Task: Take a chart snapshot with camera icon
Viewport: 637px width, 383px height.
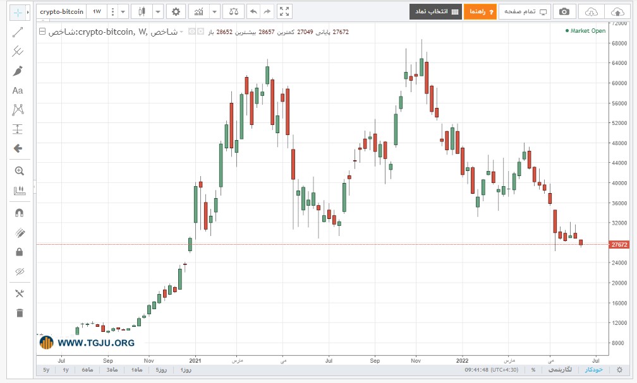Action: click(564, 12)
